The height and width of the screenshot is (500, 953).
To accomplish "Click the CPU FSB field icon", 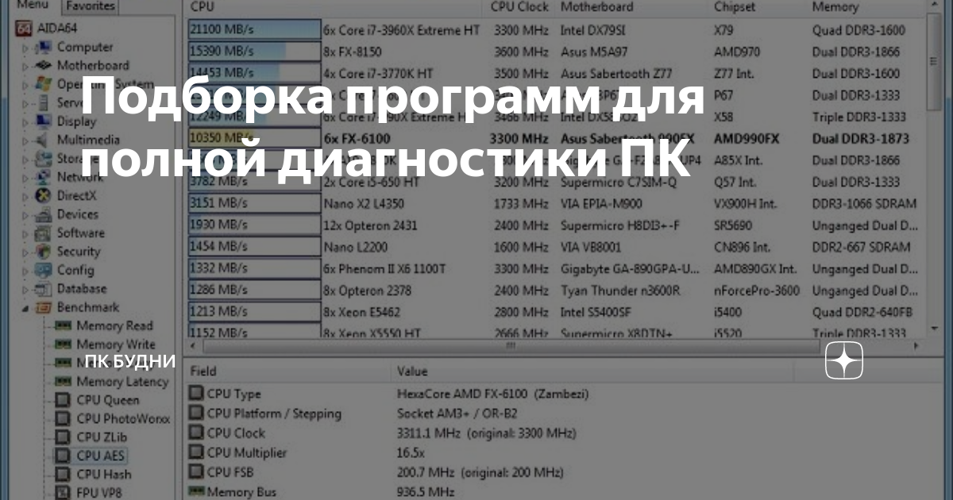I will coord(195,473).
